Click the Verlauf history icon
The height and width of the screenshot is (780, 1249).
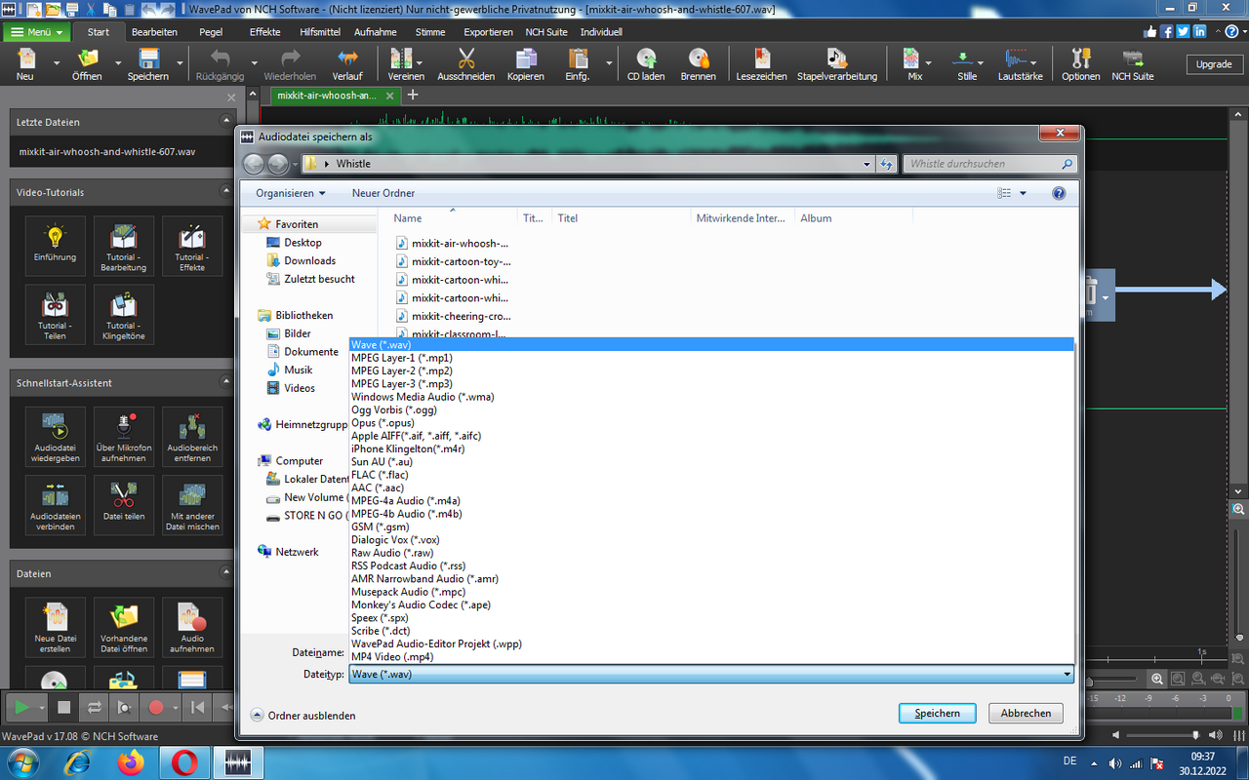[x=346, y=64]
